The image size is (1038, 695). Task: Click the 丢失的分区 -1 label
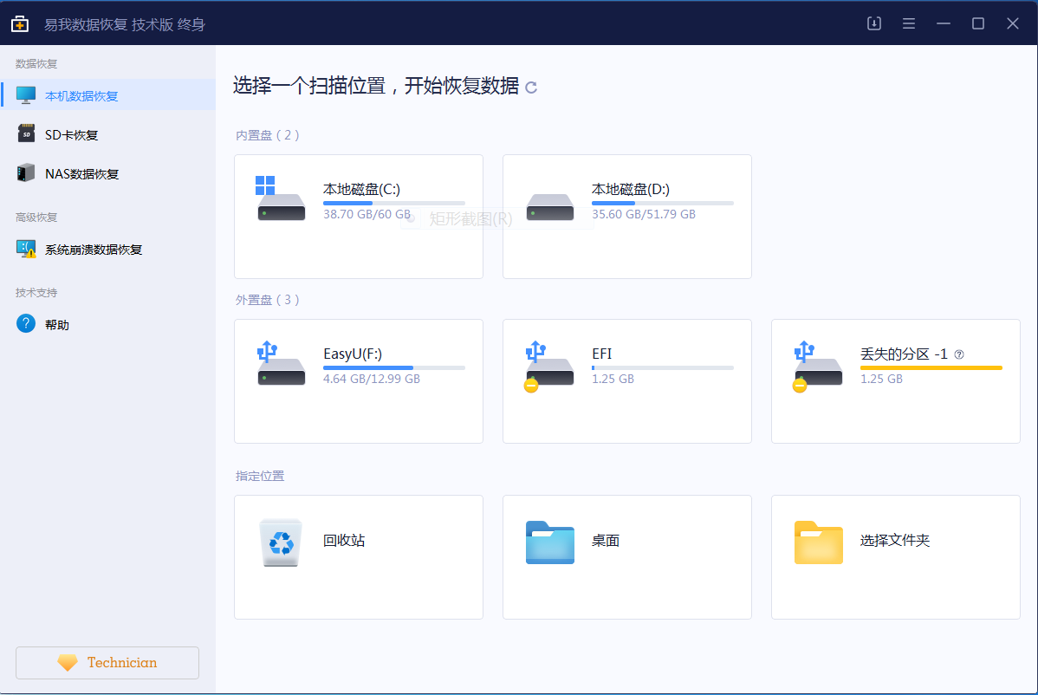pos(904,354)
